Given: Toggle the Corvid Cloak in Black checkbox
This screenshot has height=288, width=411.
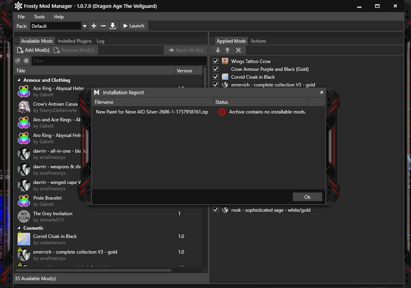Looking at the screenshot, I should tap(216, 77).
